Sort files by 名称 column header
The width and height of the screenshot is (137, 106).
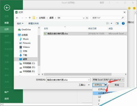click(x=46, y=29)
